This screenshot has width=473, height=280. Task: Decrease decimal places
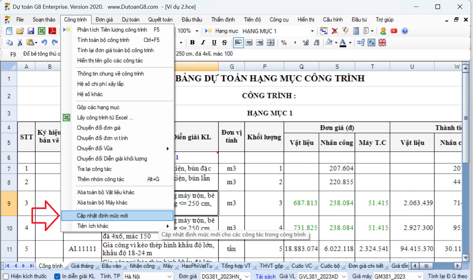pyautogui.click(x=316, y=42)
